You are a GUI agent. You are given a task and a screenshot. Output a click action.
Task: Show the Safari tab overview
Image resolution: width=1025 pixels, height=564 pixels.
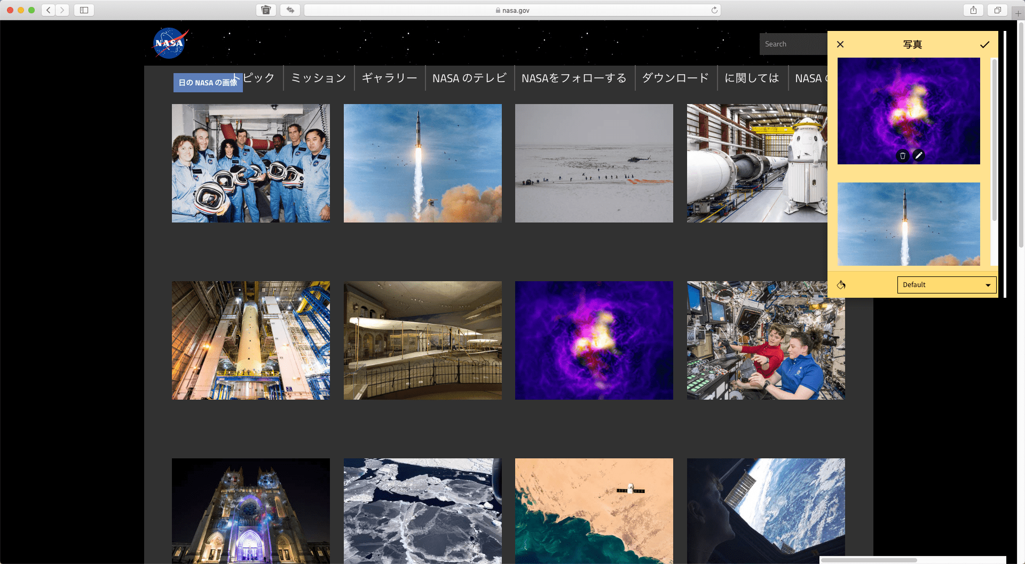(x=997, y=10)
